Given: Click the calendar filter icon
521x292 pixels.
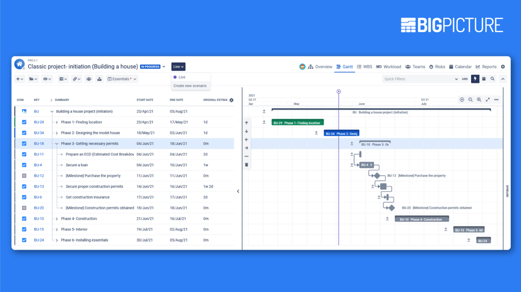Looking at the screenshot, I should [484, 79].
